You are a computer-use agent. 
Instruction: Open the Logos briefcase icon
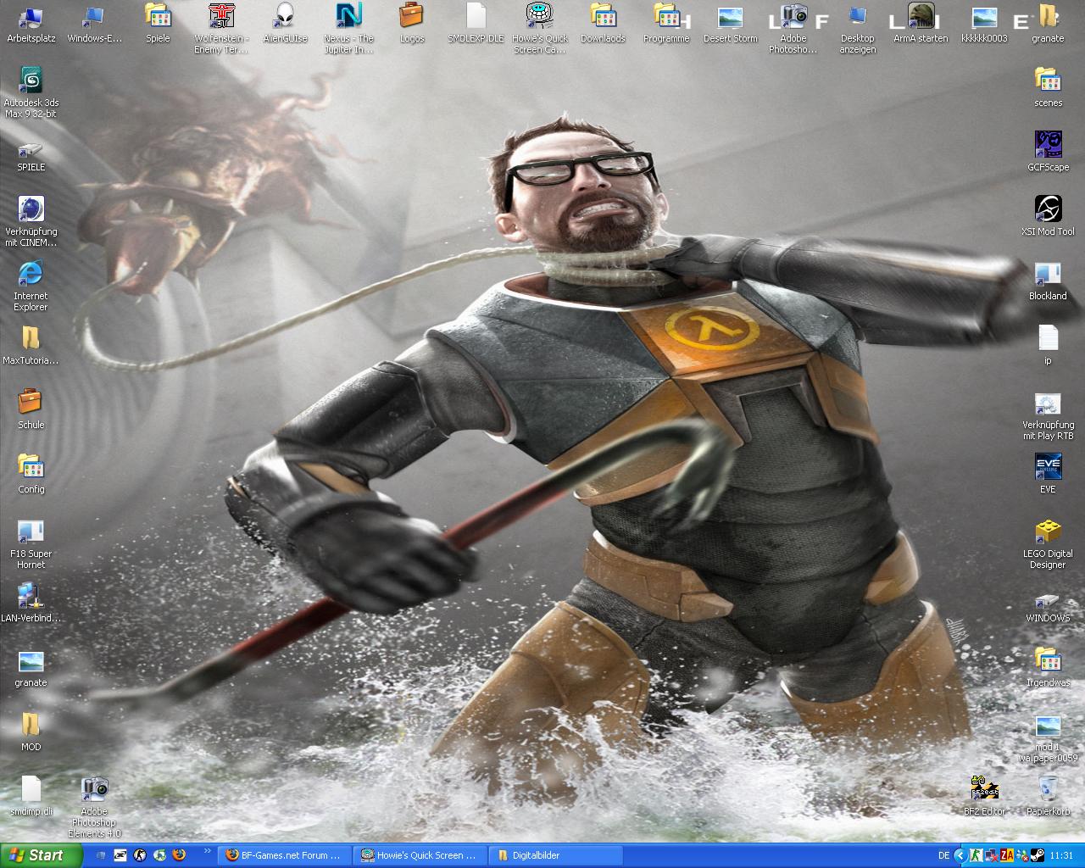412,23
